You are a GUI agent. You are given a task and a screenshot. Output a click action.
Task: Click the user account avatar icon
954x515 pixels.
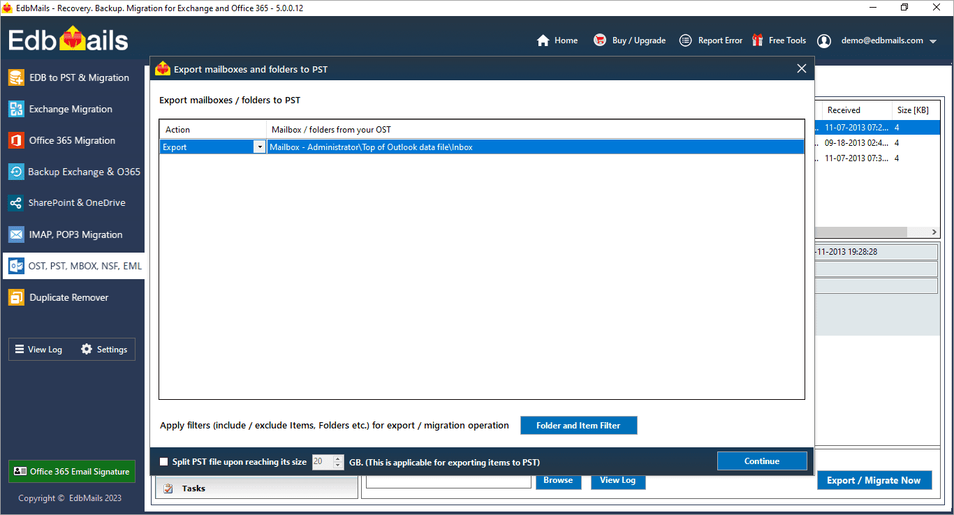[x=824, y=40]
